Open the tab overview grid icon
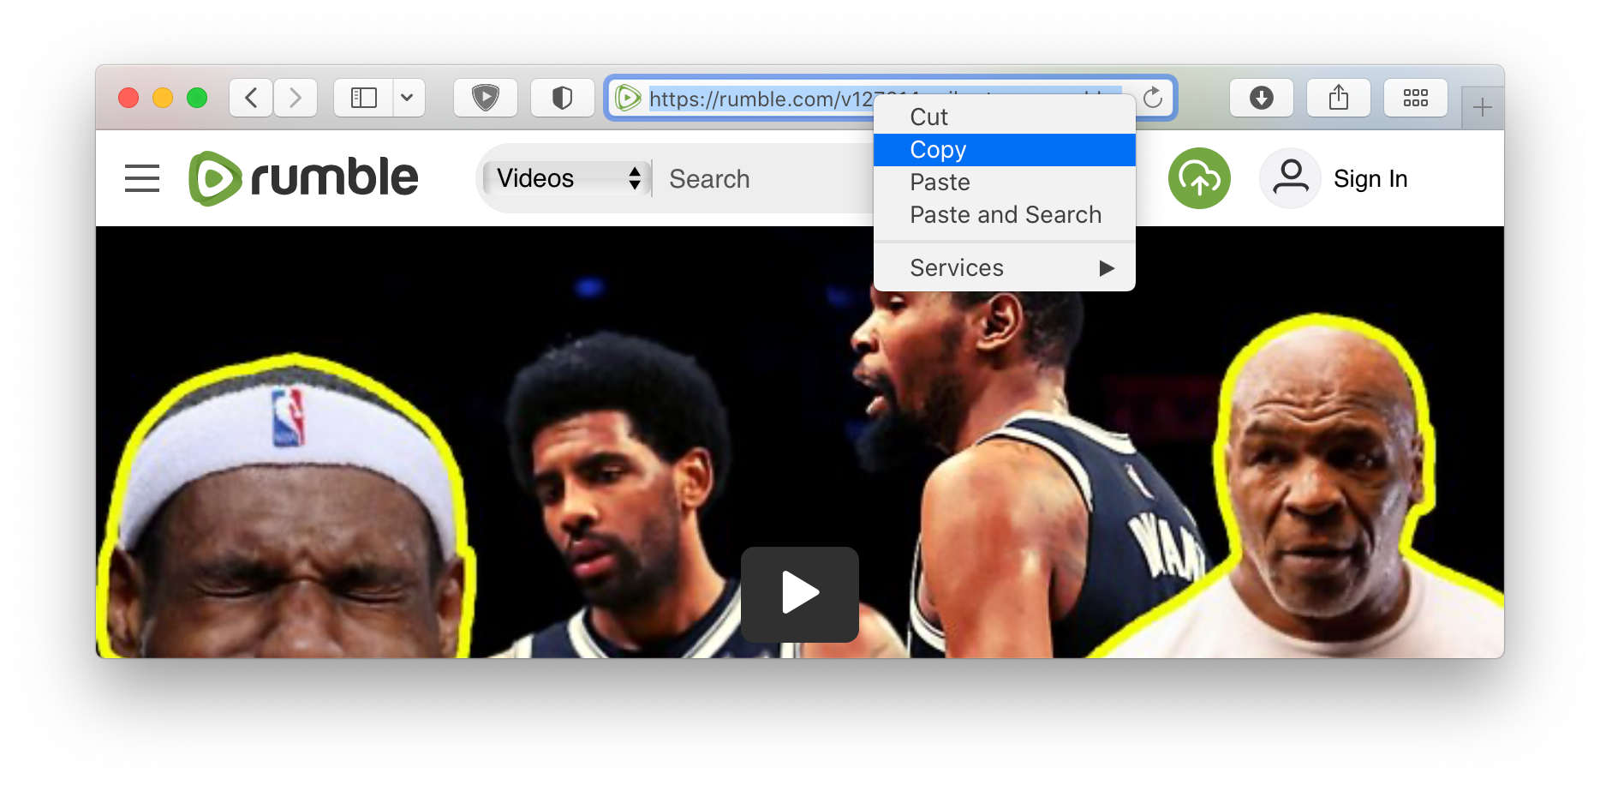This screenshot has width=1600, height=785. pos(1416,98)
